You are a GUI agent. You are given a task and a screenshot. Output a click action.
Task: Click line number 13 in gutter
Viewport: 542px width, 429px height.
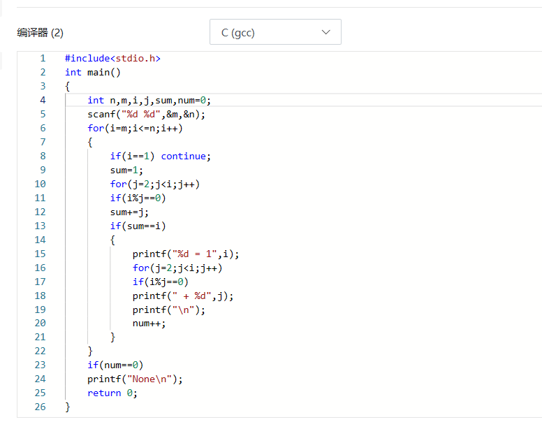[x=40, y=226]
